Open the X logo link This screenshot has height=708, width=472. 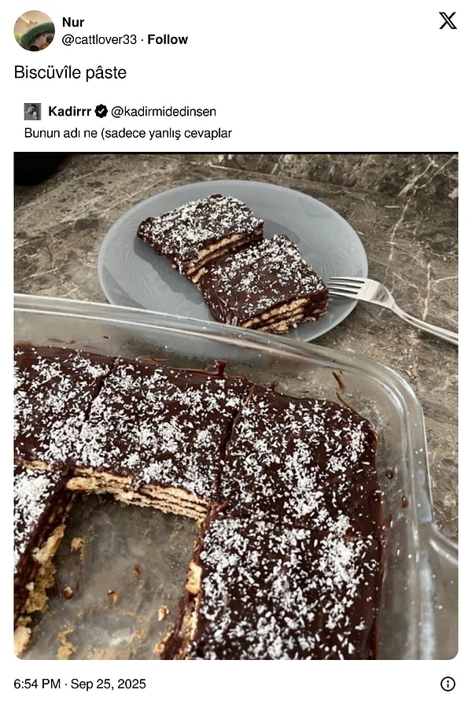coord(448,20)
